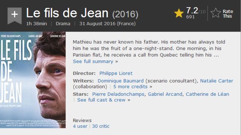
Task: Open the 4 user reviews
Action: click(80, 126)
